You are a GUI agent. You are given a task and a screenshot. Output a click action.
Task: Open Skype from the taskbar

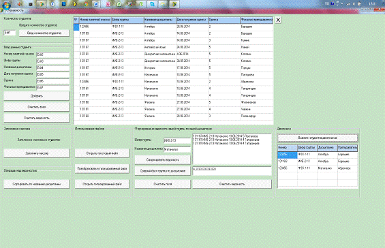click(x=152, y=4)
